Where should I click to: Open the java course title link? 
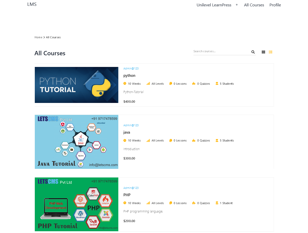click(x=127, y=132)
